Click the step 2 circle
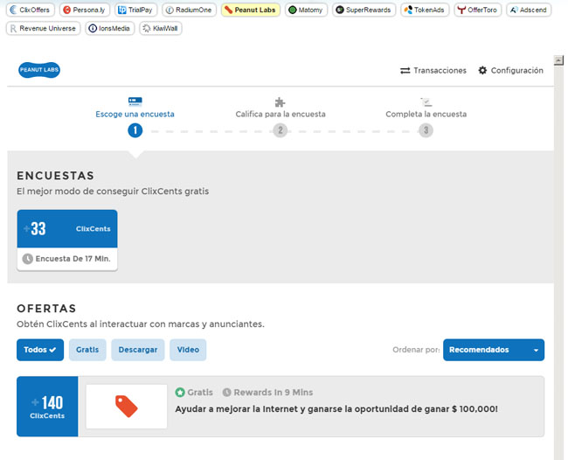The width and height of the screenshot is (568, 460). point(280,130)
